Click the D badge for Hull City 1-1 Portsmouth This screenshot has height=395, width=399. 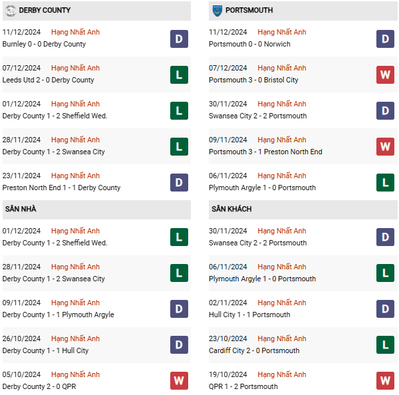tap(385, 309)
